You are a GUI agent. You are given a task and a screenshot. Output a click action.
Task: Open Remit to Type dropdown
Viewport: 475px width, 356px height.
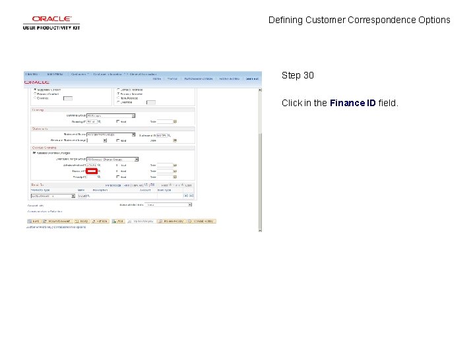(x=53, y=196)
